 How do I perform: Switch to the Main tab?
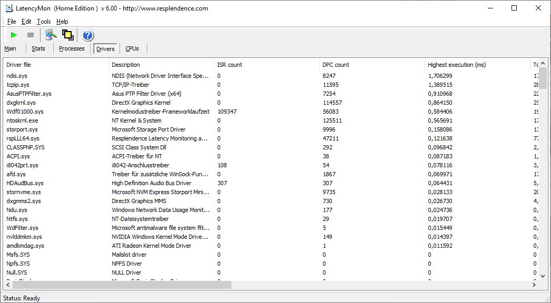11,48
